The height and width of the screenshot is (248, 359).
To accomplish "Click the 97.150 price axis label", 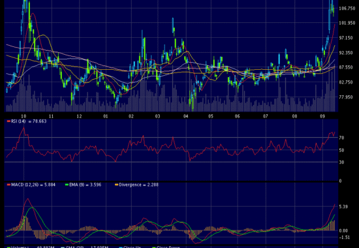I will pos(346,38).
